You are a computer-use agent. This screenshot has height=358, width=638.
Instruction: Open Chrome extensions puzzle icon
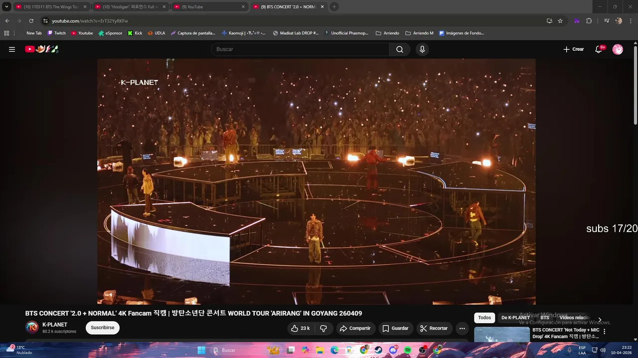coord(589,21)
